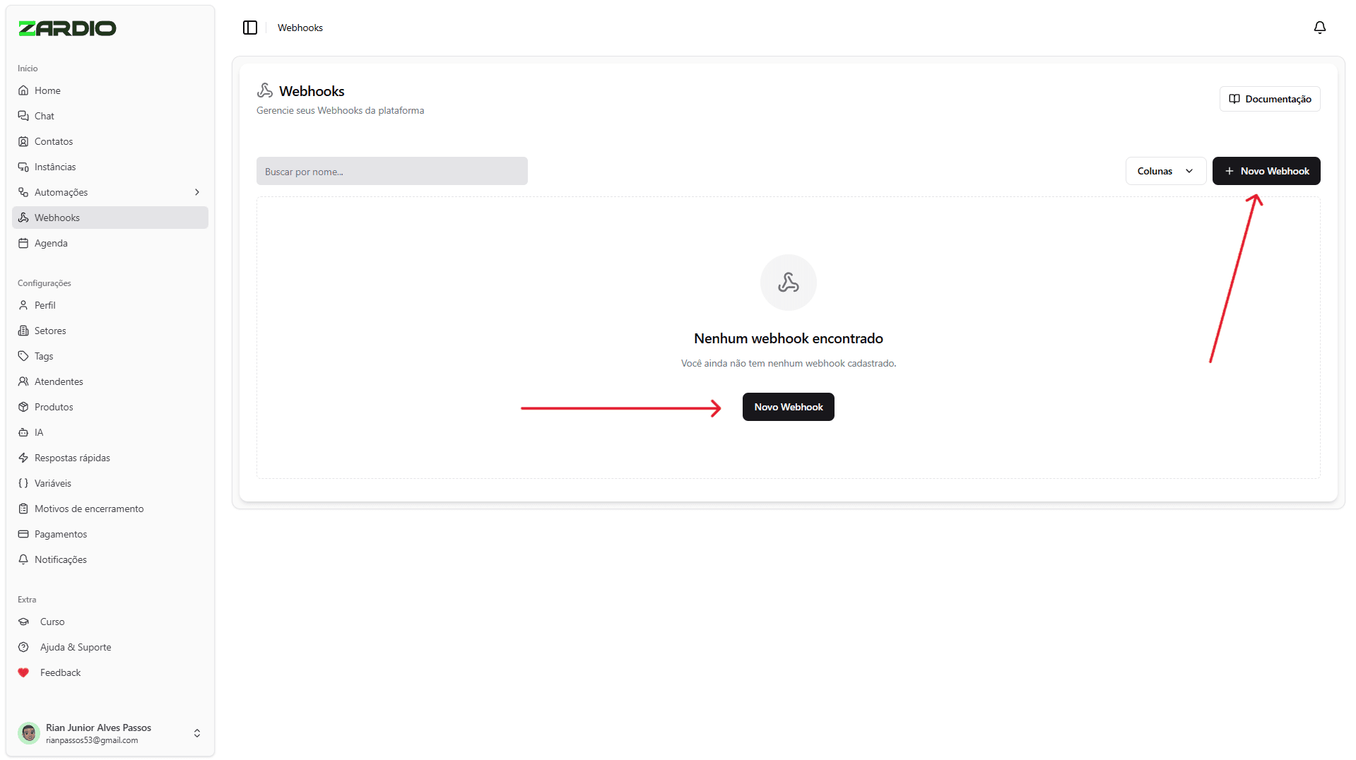1356x760 pixels.
Task: Select the Tags icon under Configurações
Action: (24, 355)
